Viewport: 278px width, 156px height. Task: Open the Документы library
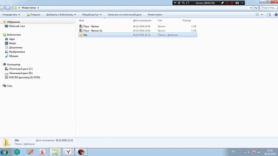pyautogui.click(x=16, y=47)
